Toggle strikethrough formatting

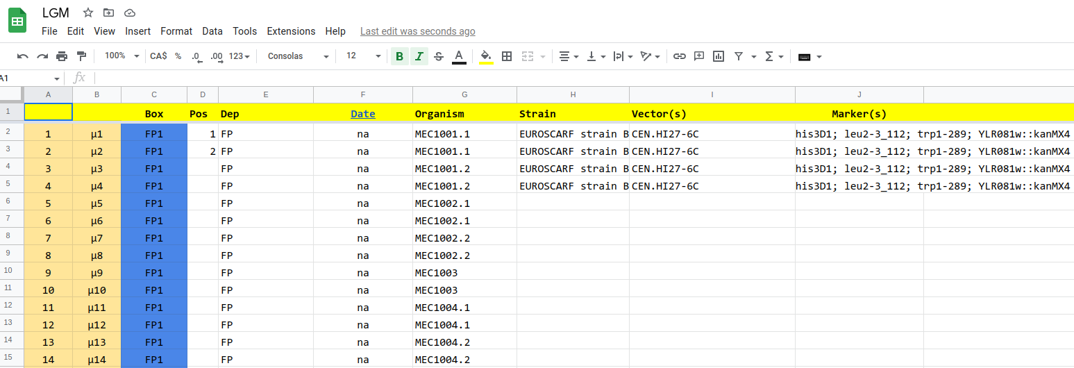(x=438, y=56)
